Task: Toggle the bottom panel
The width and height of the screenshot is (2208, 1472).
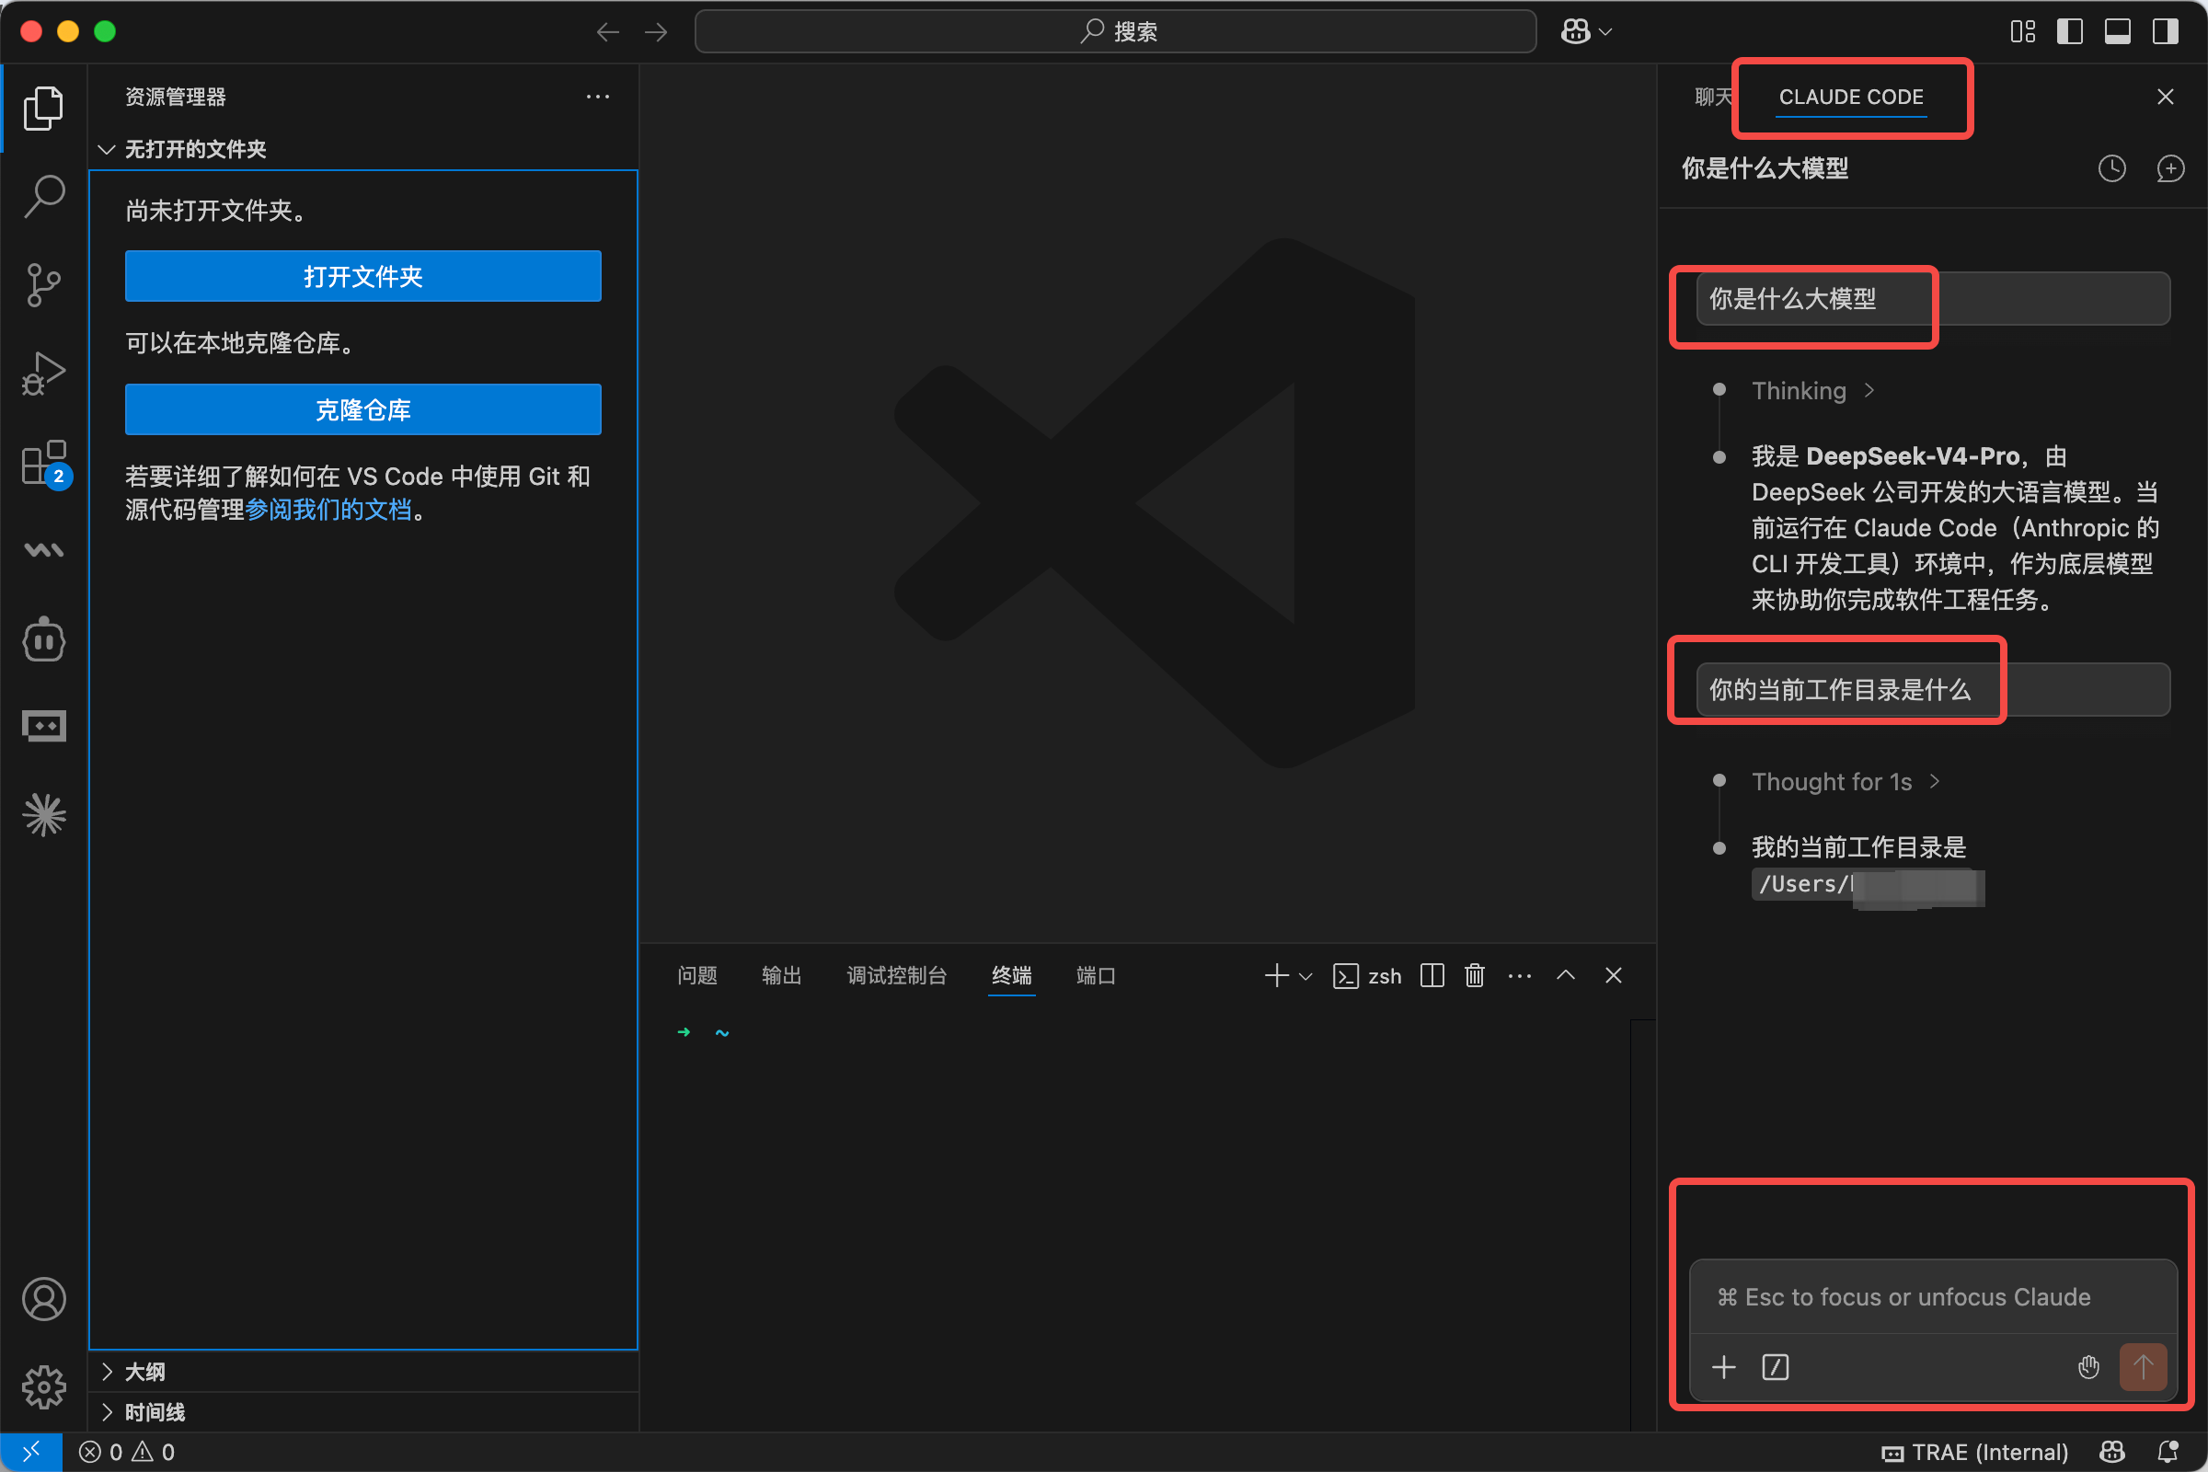Action: (2118, 32)
